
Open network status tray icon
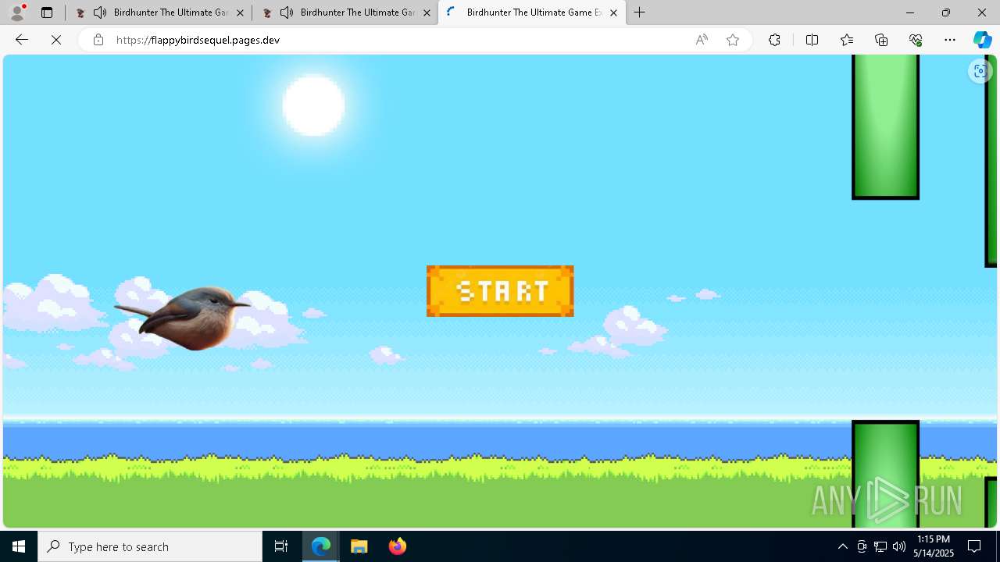tap(880, 546)
